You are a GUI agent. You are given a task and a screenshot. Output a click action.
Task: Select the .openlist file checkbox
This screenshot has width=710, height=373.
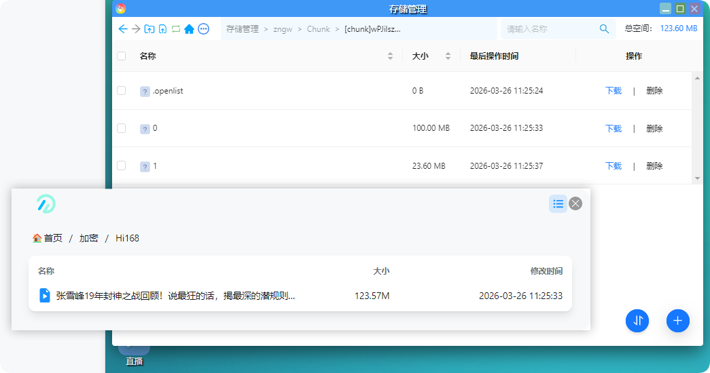[122, 90]
